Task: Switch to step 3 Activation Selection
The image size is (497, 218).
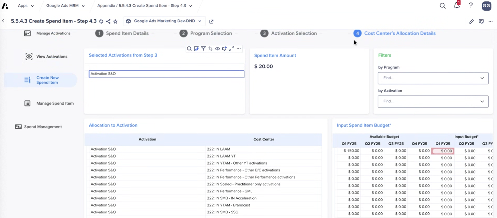Action: pyautogui.click(x=289, y=33)
